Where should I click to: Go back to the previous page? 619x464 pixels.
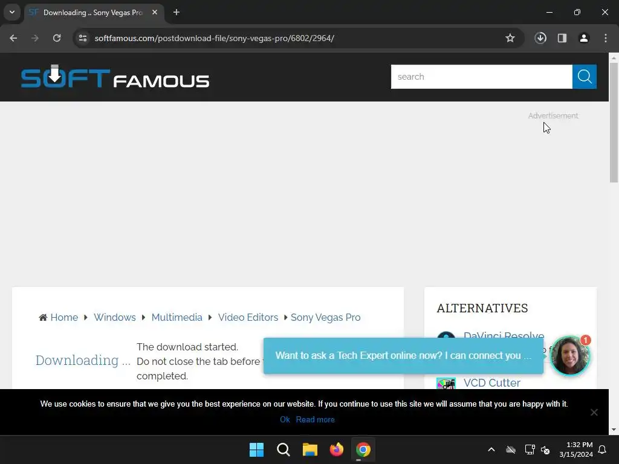click(x=13, y=38)
